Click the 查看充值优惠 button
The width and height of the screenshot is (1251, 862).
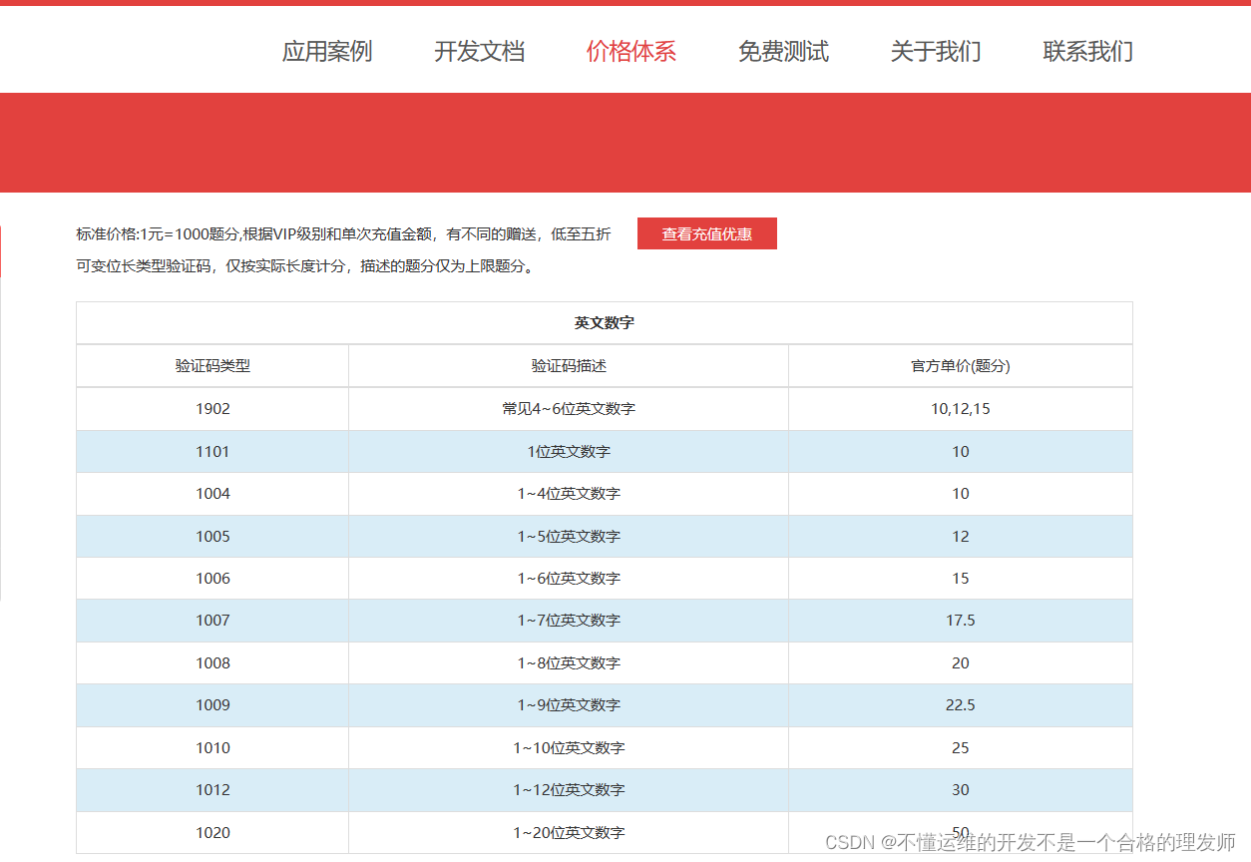[x=707, y=233]
